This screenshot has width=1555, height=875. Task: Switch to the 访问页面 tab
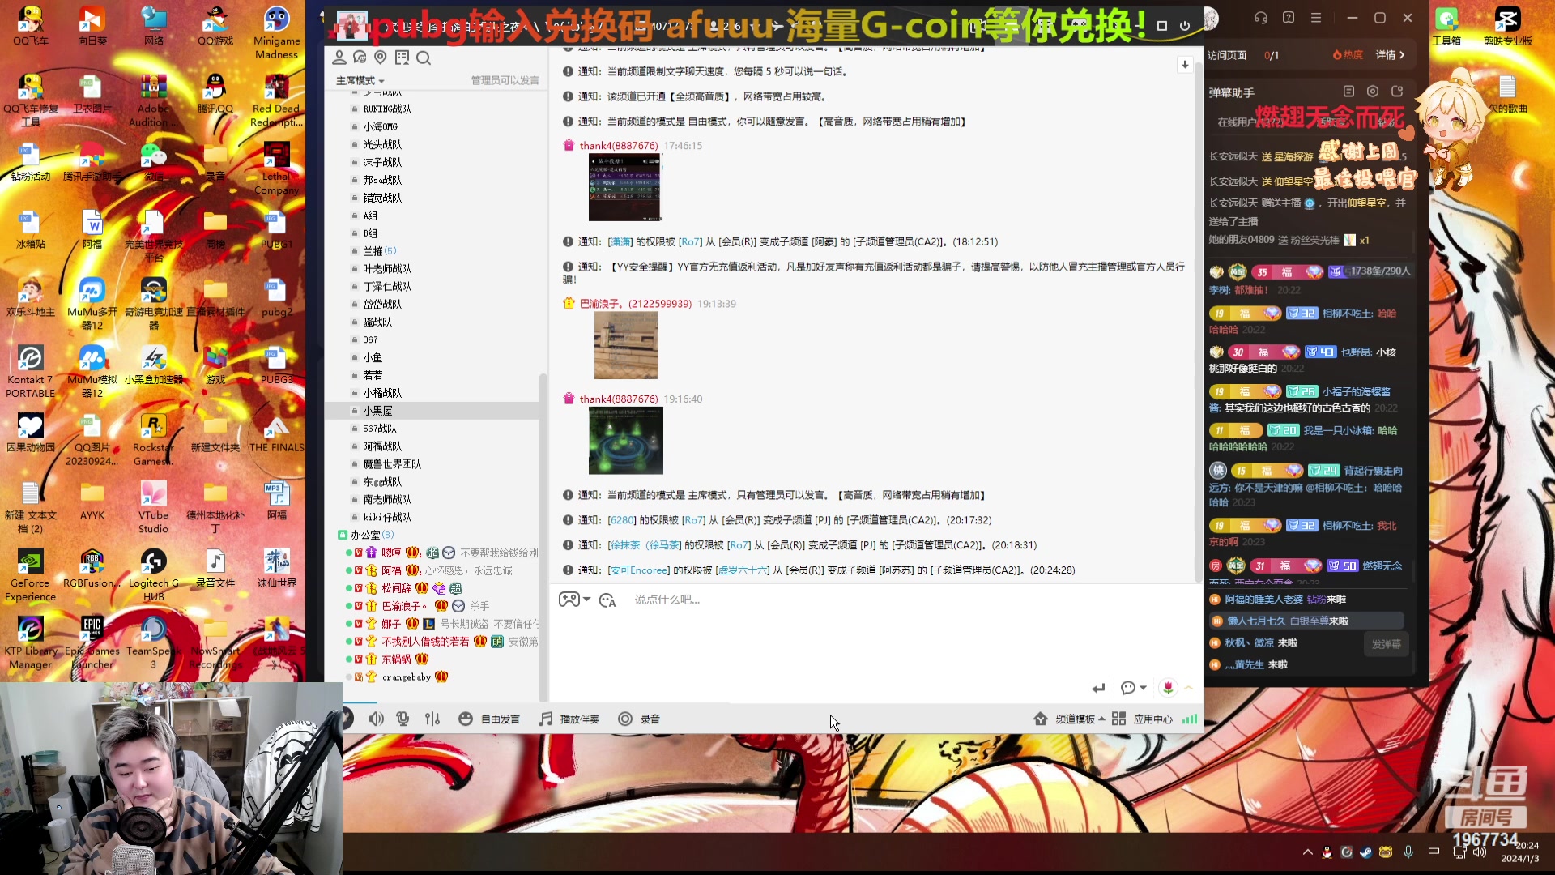(1227, 55)
